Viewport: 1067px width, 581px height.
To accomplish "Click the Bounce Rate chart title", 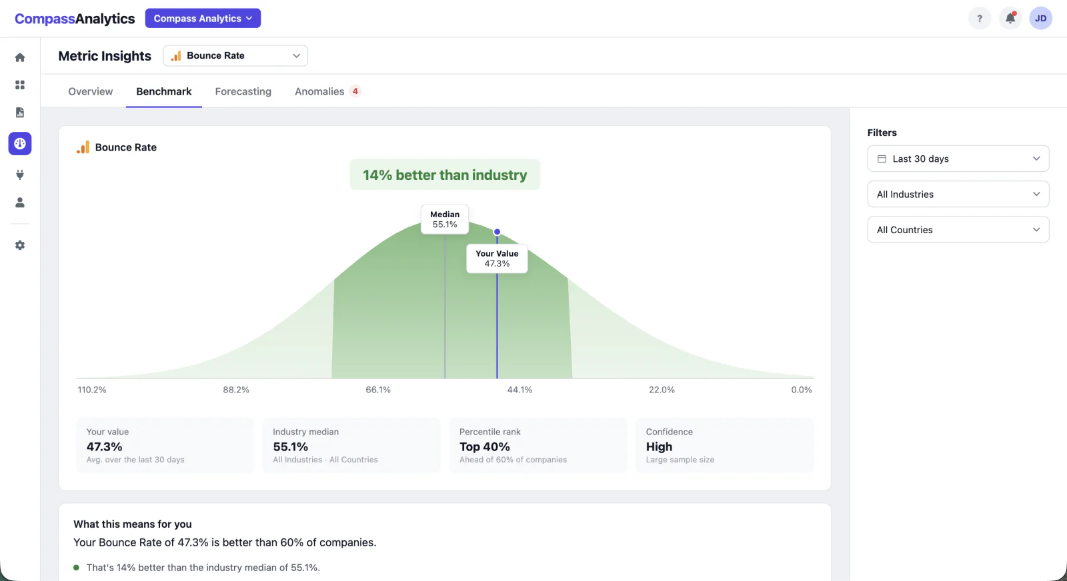I will [126, 147].
